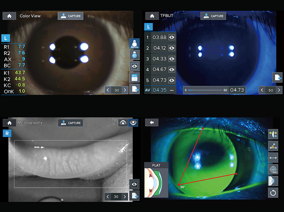The image size is (284, 212).
Task: Capture the TFBUT image
Action: click(x=213, y=16)
